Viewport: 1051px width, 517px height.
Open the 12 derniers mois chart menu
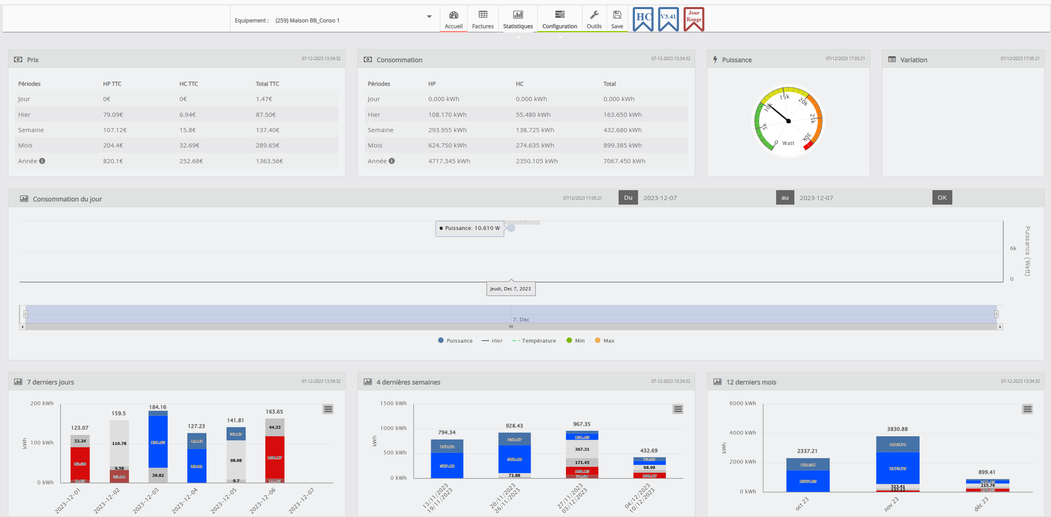click(x=1027, y=409)
